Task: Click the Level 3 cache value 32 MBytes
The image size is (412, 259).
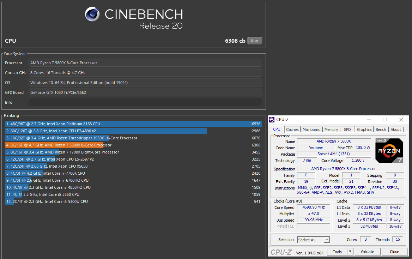Action: click(x=369, y=226)
